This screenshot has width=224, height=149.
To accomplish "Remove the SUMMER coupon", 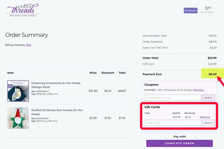I will [199, 90].
